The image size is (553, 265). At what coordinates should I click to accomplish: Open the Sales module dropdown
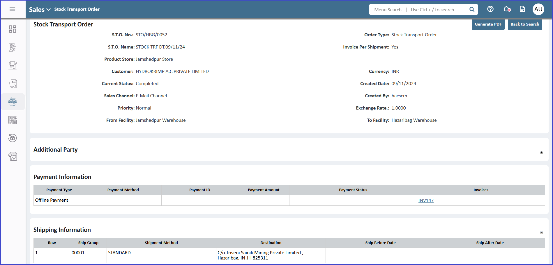click(x=40, y=10)
